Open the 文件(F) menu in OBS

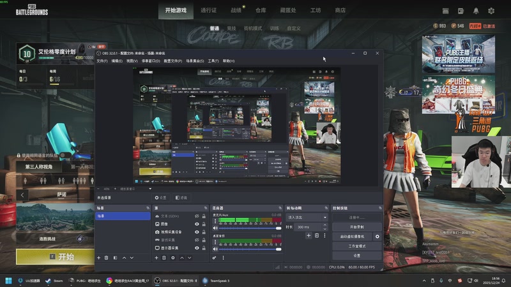point(102,61)
